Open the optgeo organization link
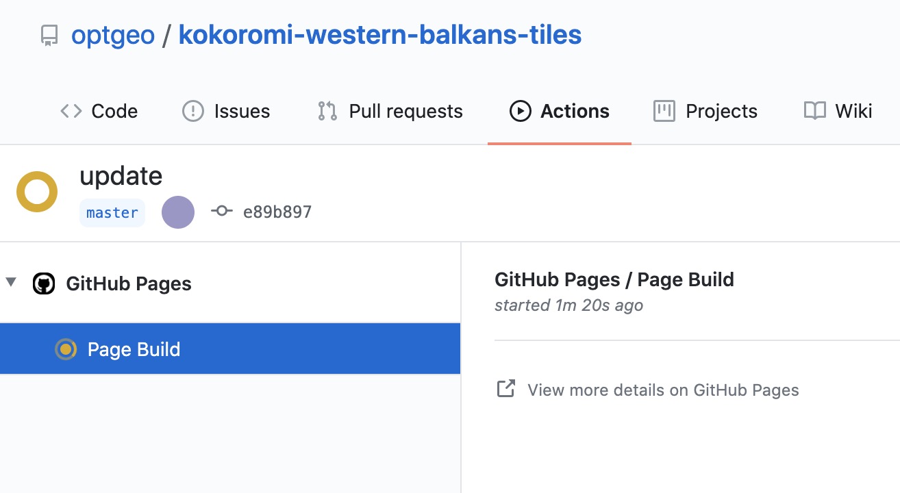Screen dimensions: 900x493 [x=112, y=34]
